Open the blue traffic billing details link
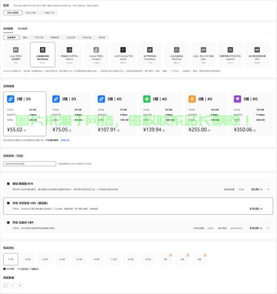The height and width of the screenshot is (294, 277). tap(65, 140)
